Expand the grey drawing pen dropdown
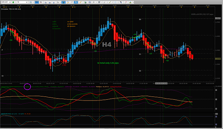Image resolution: width=223 pixels, height=129 pixels. pos(107,2)
